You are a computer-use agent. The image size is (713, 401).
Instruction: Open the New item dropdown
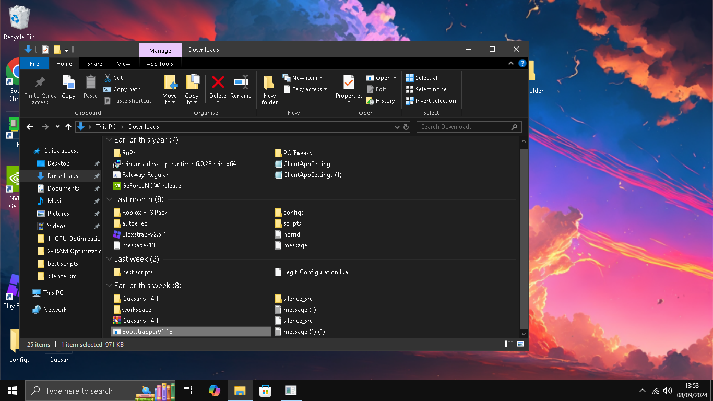click(303, 78)
